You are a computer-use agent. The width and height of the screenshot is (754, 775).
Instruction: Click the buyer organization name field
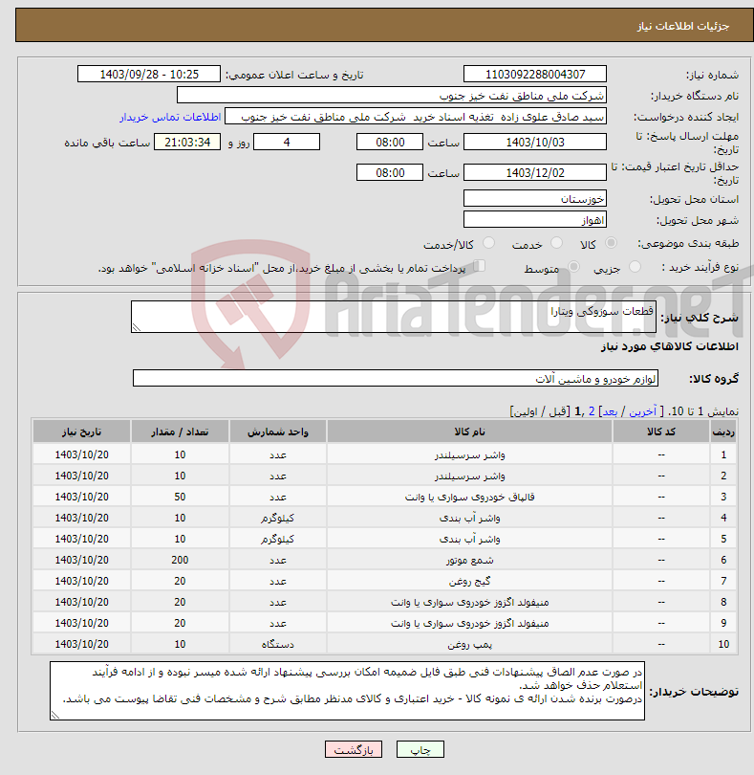click(x=392, y=96)
